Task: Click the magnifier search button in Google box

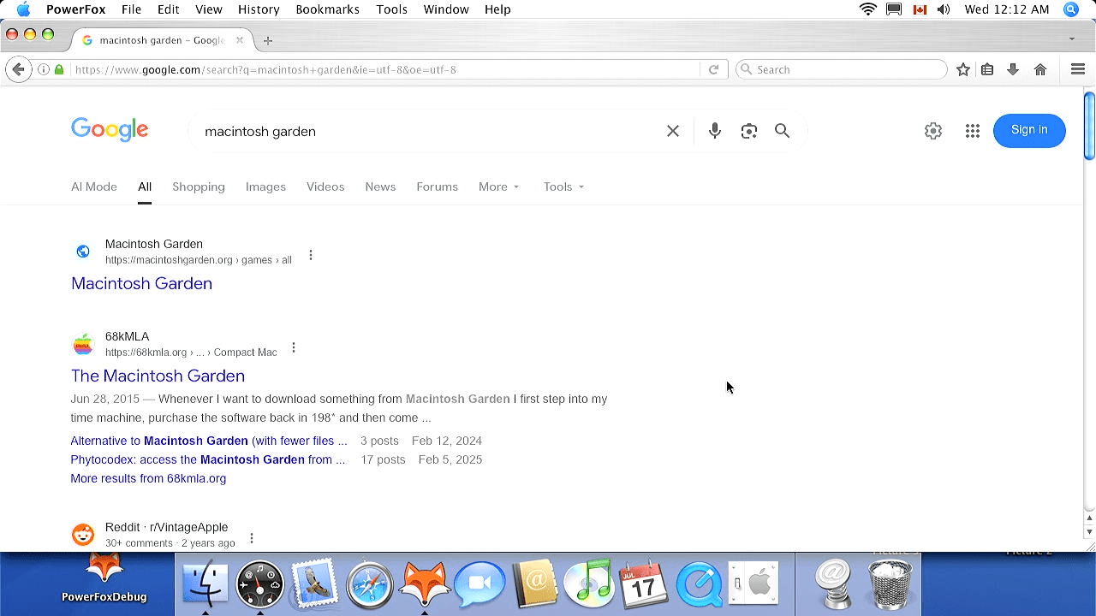Action: (x=783, y=131)
